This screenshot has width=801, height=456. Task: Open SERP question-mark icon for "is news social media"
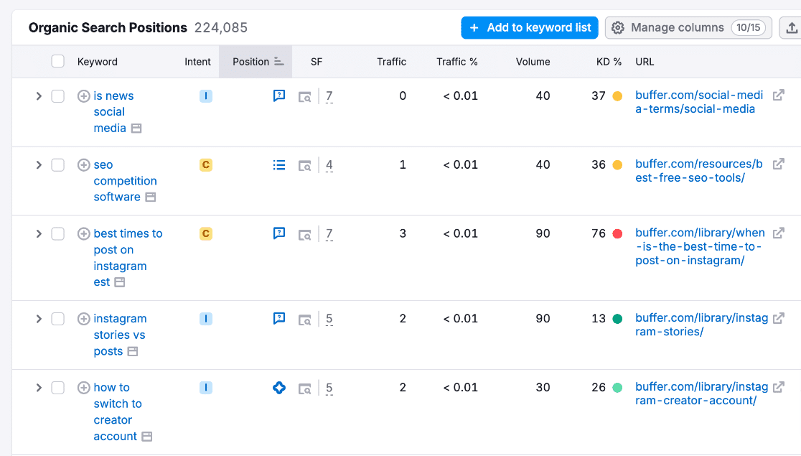pos(278,96)
